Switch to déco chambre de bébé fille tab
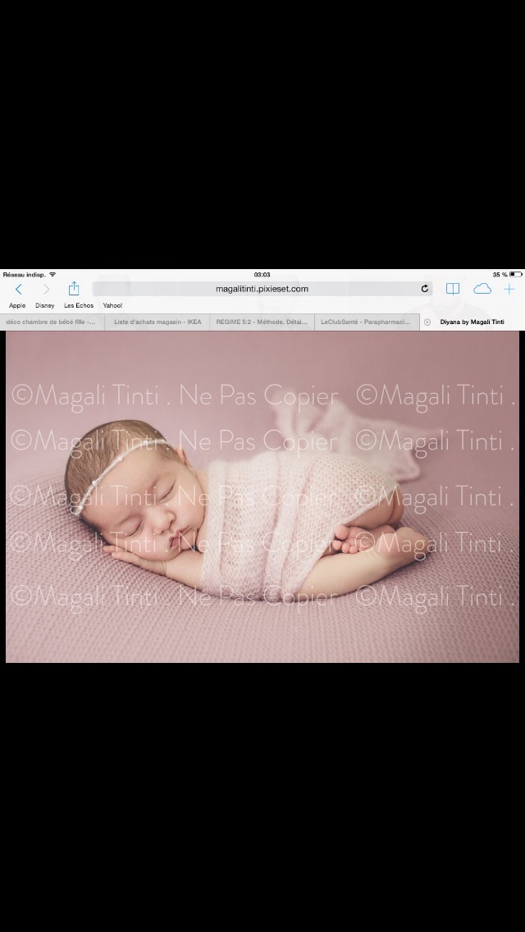The width and height of the screenshot is (525, 932). 51,322
